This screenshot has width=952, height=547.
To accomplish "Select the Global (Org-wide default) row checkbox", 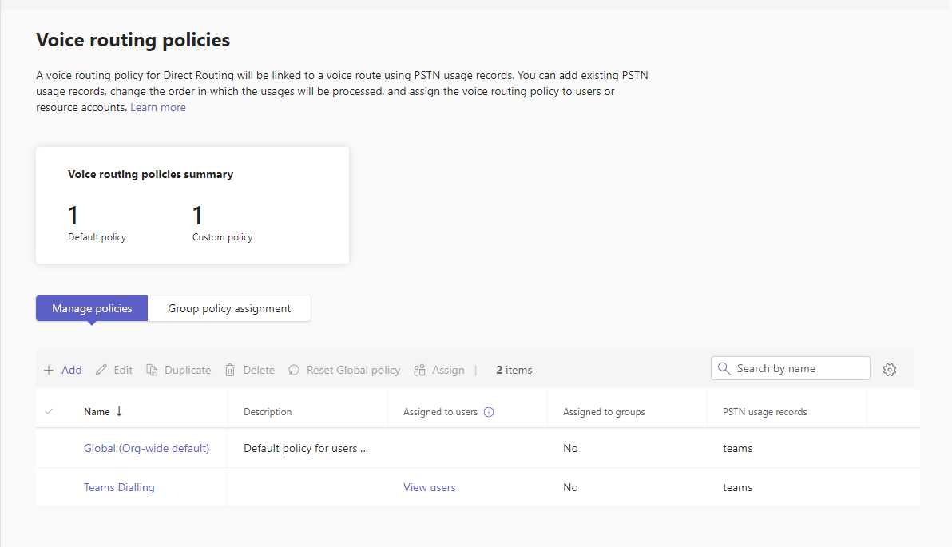I will coord(49,448).
